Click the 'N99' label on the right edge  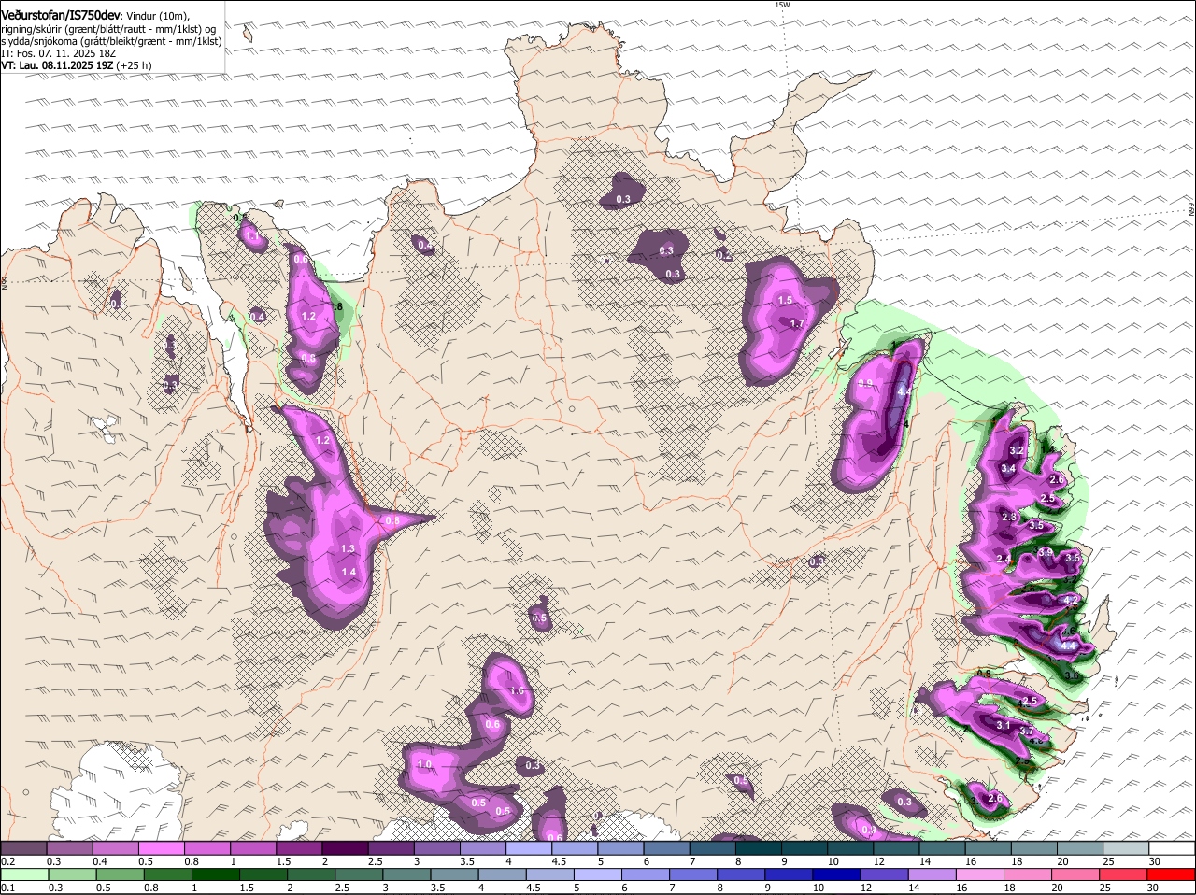tap(1191, 211)
